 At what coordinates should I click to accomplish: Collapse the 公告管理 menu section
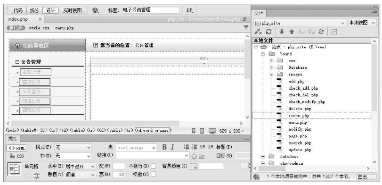click(x=17, y=62)
